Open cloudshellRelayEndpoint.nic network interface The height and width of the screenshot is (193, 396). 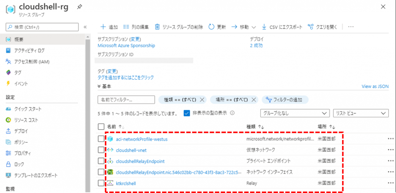click(179, 172)
